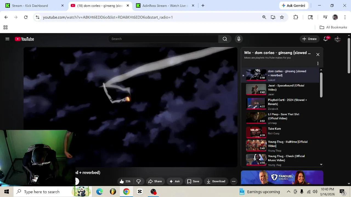351x197 pixels.
Task: Open the YouTube hamburger guide menu
Action: coord(7,39)
